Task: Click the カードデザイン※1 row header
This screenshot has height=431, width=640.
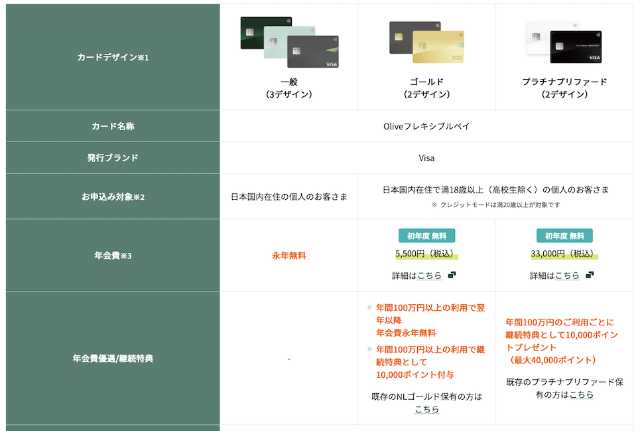Action: [x=113, y=57]
